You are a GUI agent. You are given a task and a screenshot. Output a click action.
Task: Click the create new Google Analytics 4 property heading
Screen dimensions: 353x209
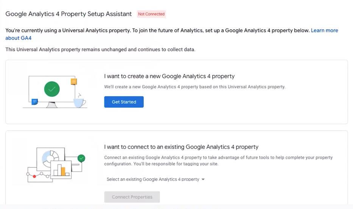[x=169, y=76]
